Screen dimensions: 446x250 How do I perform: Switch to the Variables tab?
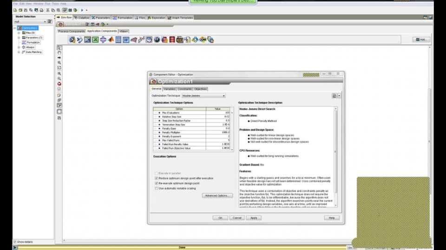click(170, 89)
